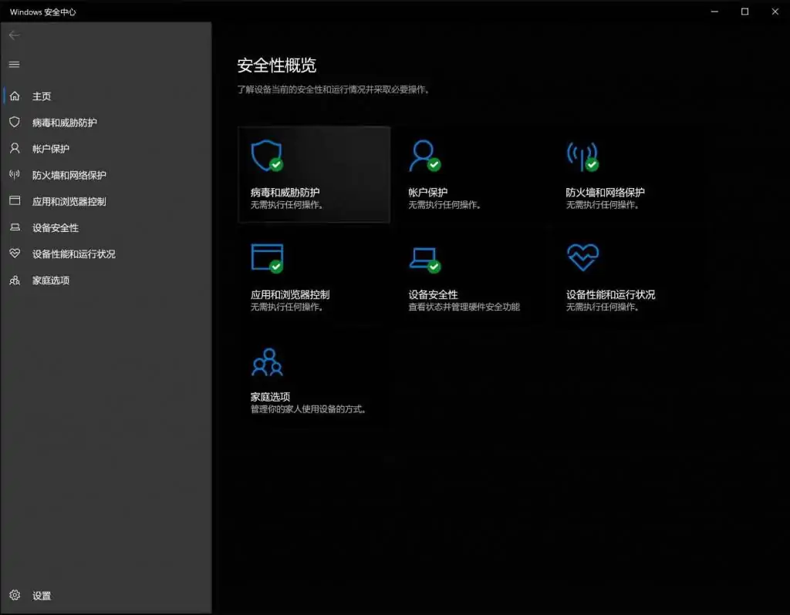The image size is (790, 615).
Task: Open 设备性能和运行状况 heart icon in sidebar
Action: (x=14, y=253)
